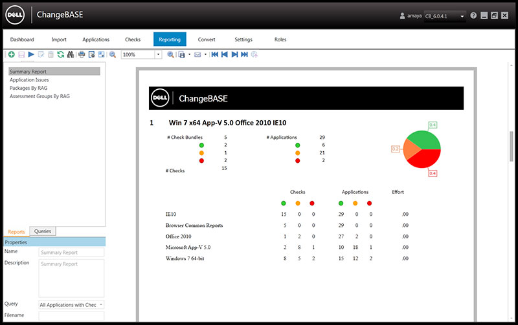Open search with the binoculars icon

[71, 54]
